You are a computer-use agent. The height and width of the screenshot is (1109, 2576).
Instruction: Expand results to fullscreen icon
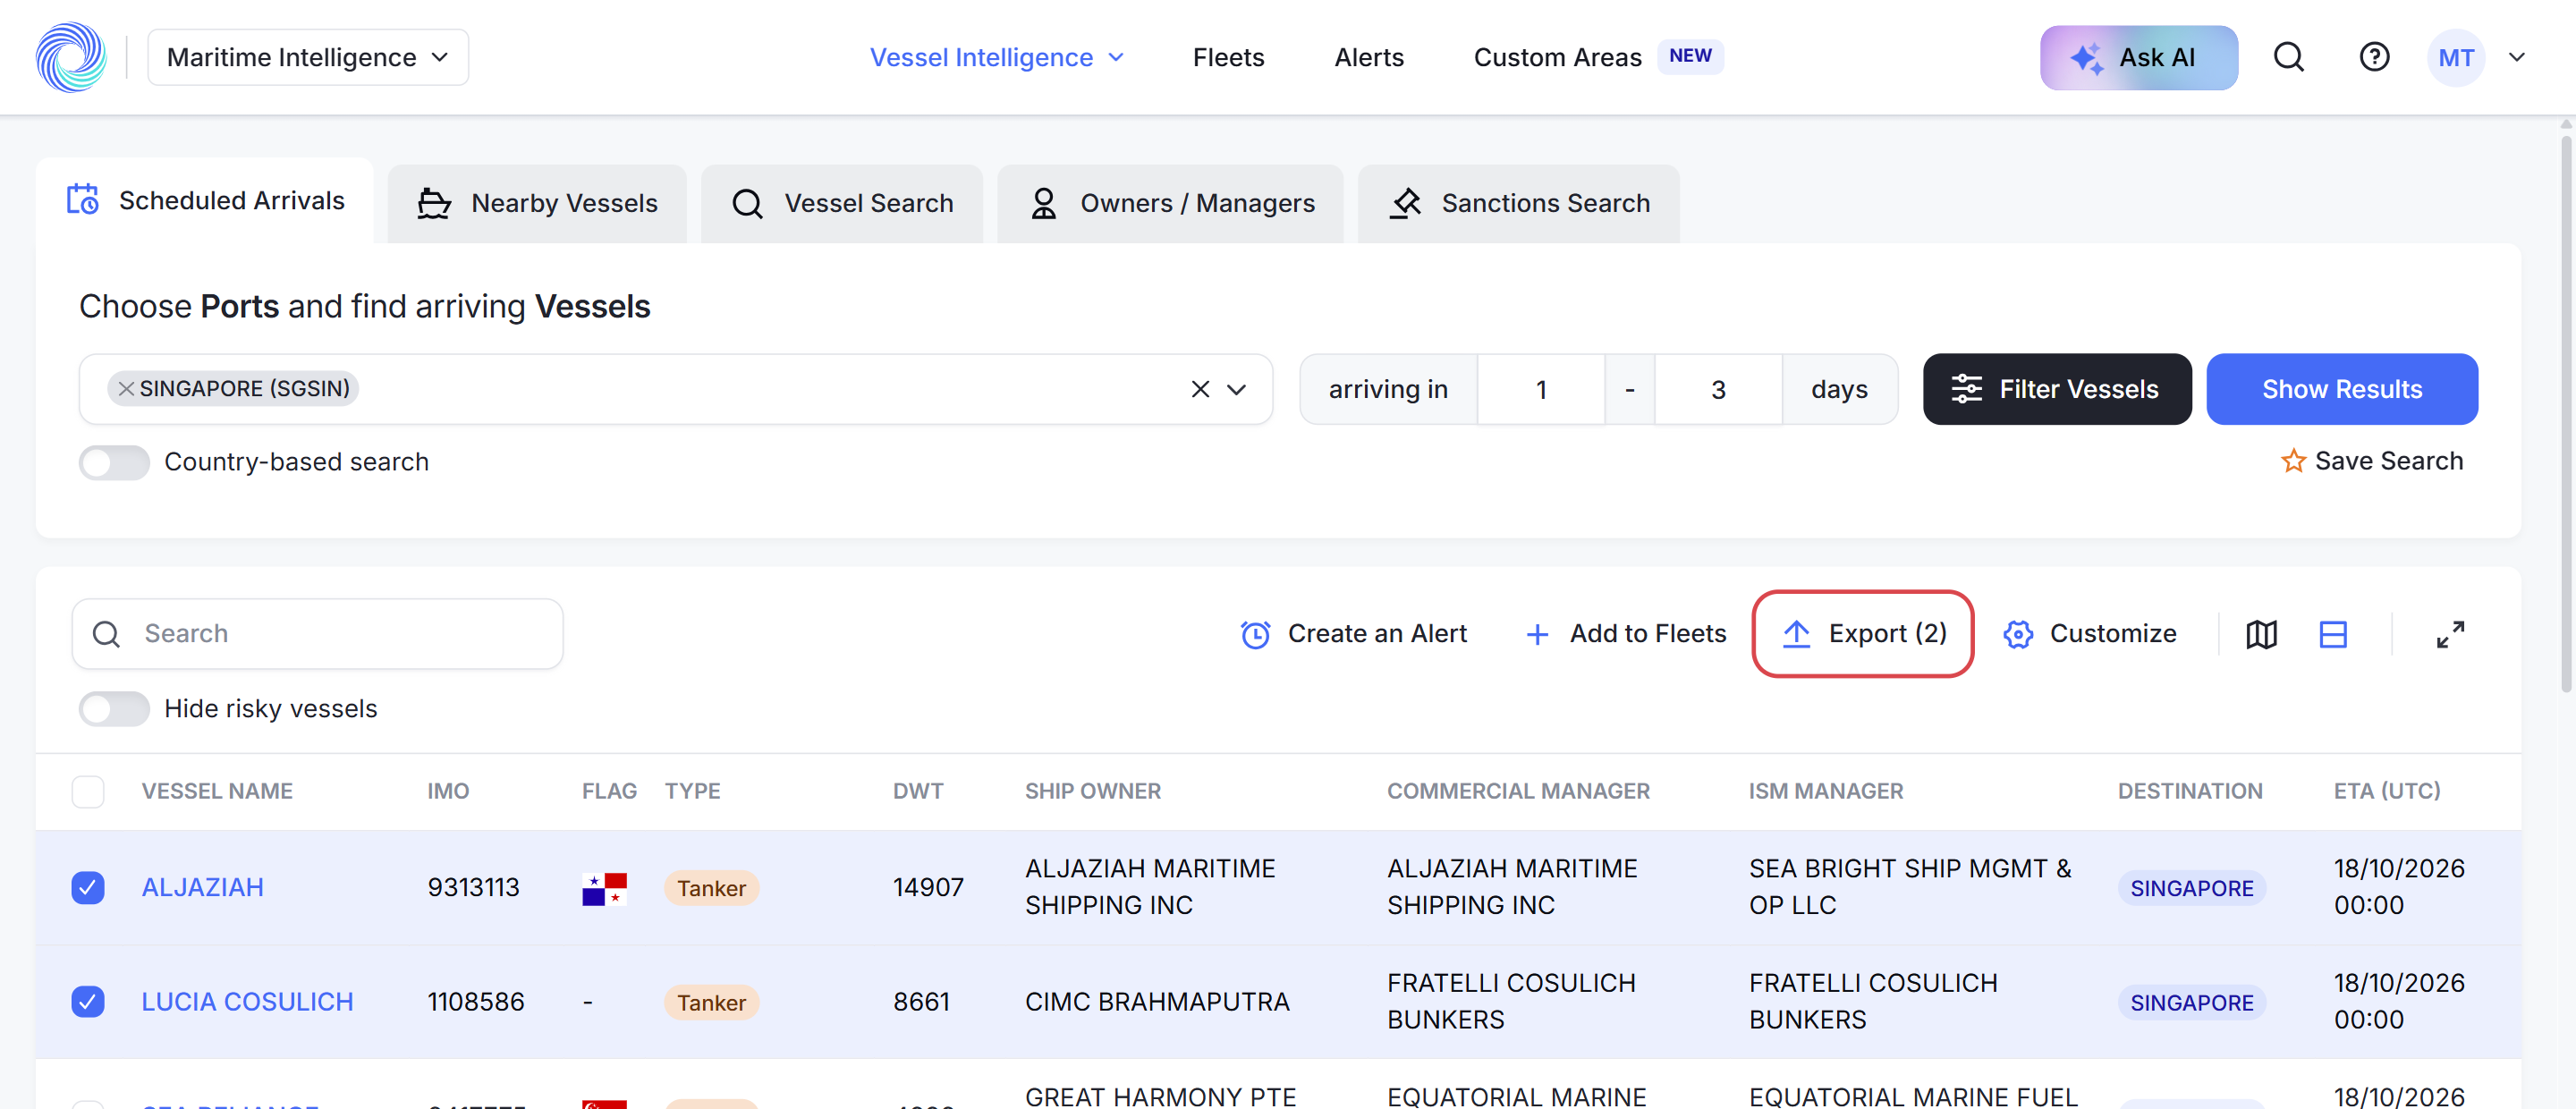(2450, 634)
